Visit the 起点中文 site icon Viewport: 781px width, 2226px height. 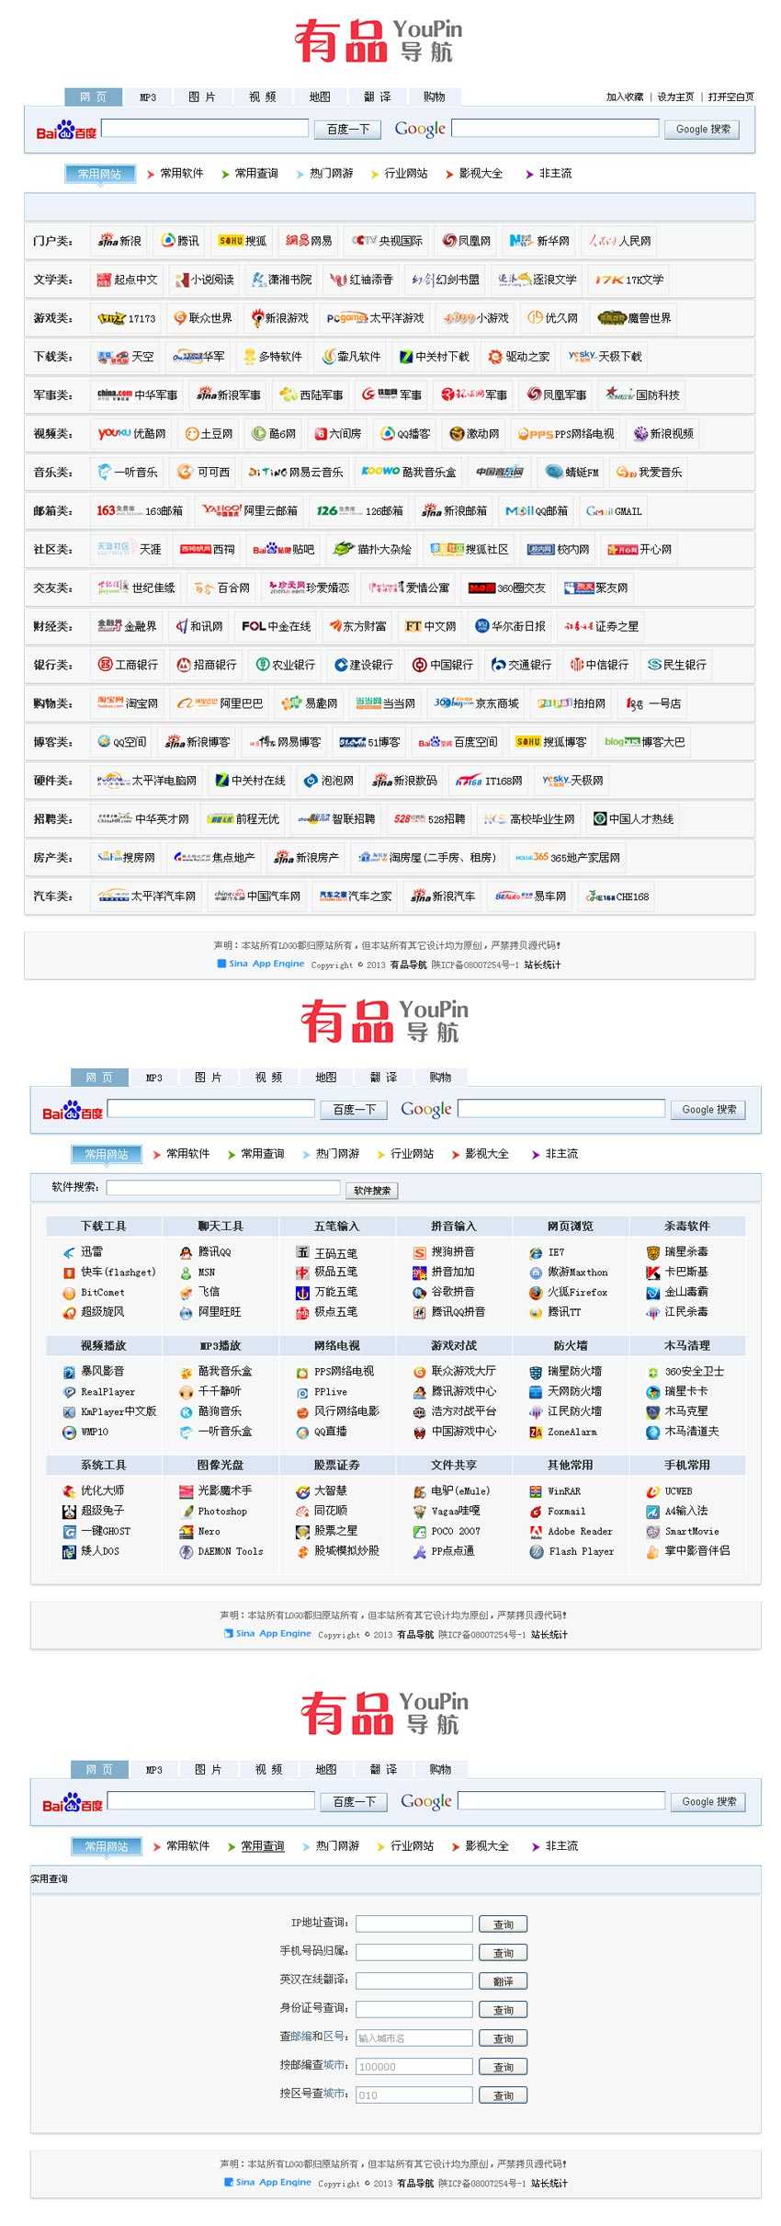[105, 280]
